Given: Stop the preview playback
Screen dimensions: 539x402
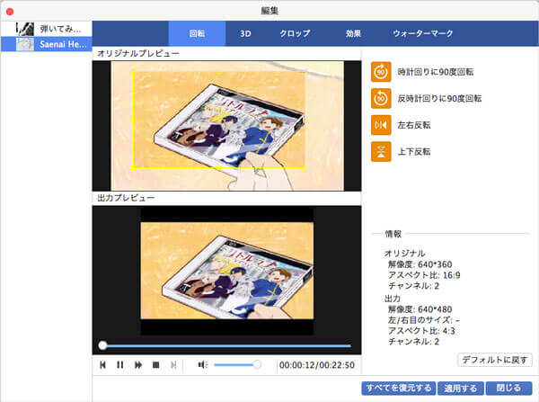Looking at the screenshot, I should 155,365.
